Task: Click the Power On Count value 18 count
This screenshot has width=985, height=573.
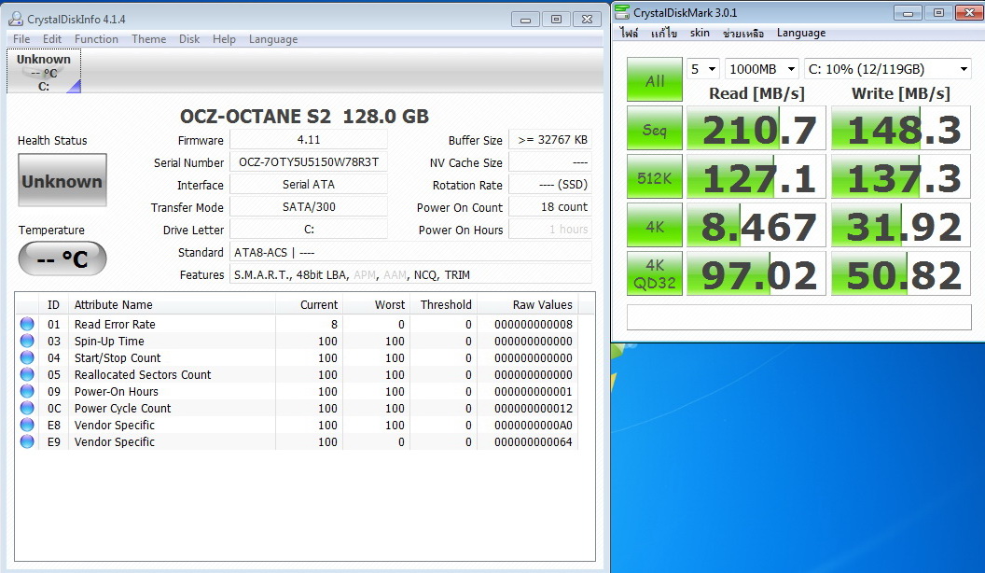Action: 550,206
